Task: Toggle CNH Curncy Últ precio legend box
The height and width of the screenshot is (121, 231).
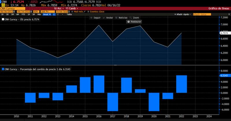Action: [3, 19]
